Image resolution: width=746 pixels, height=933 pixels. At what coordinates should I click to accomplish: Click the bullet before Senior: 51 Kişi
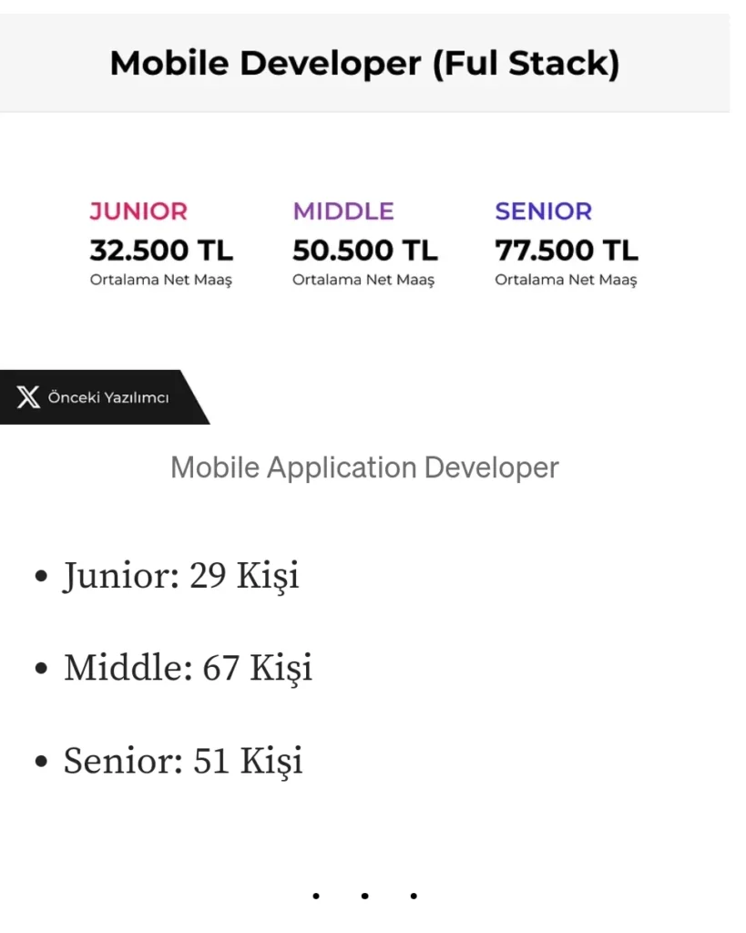click(40, 763)
